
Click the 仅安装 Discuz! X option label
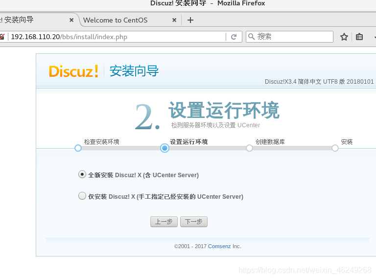point(165,197)
